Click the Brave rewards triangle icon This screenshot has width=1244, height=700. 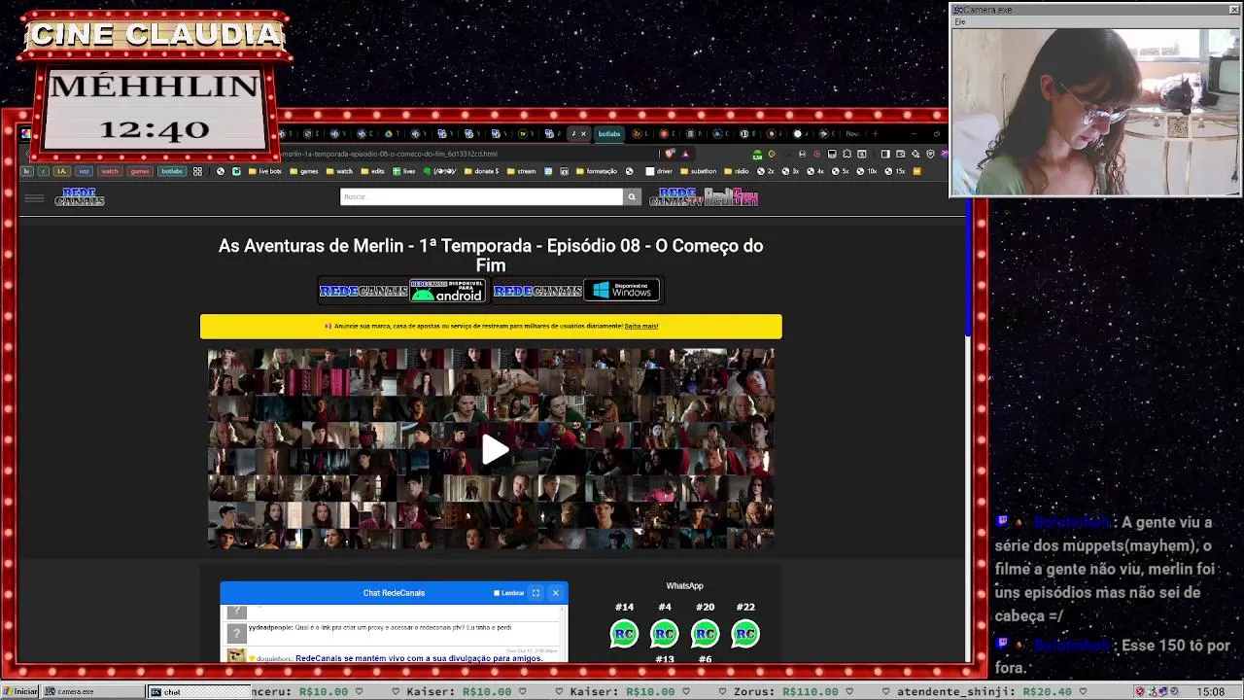[x=685, y=154]
